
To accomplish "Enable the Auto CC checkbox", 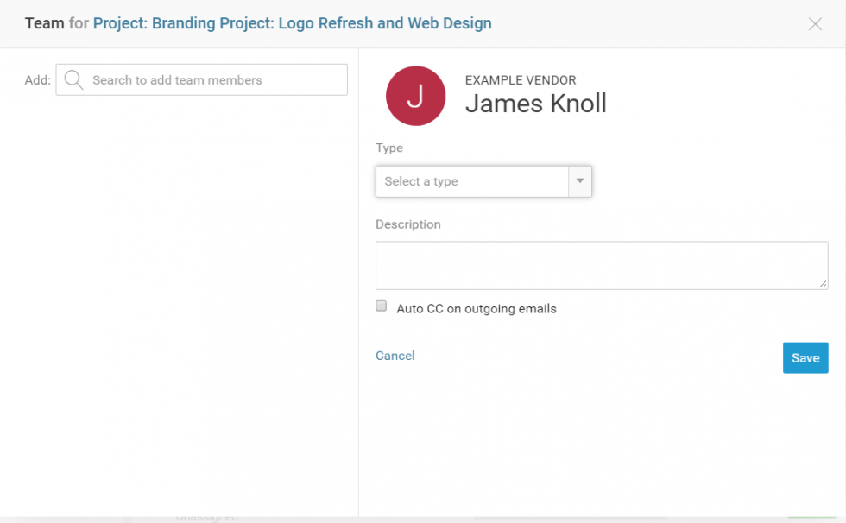I will pos(382,306).
